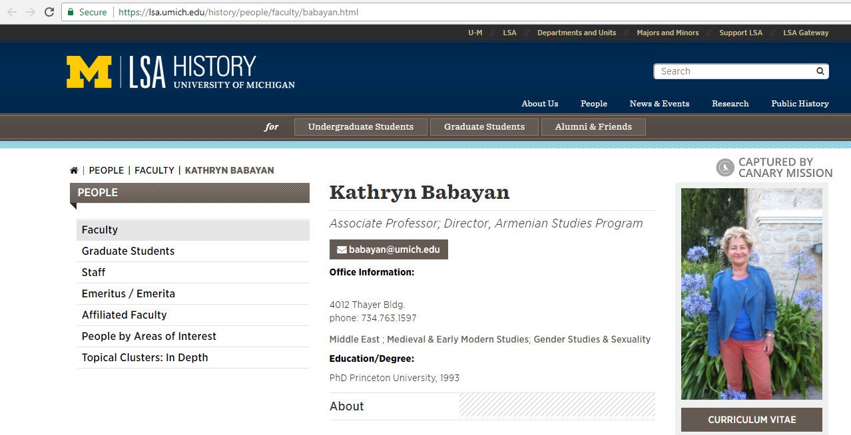
Task: Click the Canary Mission capture badge icon
Action: click(x=724, y=167)
